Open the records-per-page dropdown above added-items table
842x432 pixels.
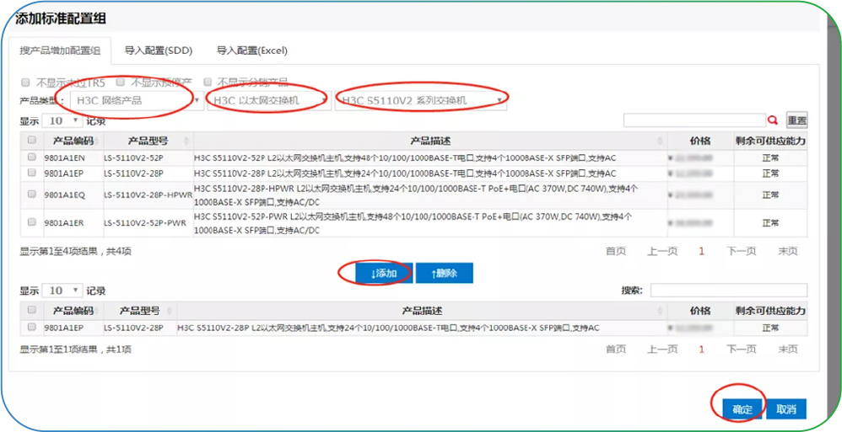click(x=62, y=291)
